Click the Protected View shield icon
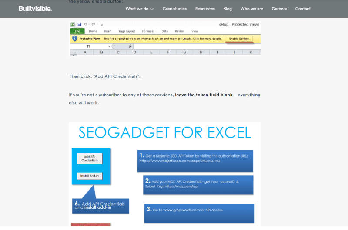 (x=75, y=39)
